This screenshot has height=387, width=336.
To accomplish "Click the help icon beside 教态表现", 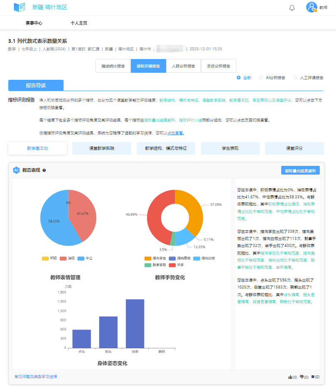I will (x=44, y=170).
